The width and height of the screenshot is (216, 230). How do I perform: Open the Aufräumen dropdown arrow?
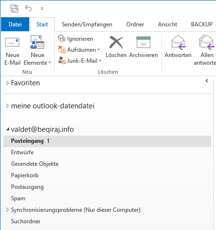[99, 50]
